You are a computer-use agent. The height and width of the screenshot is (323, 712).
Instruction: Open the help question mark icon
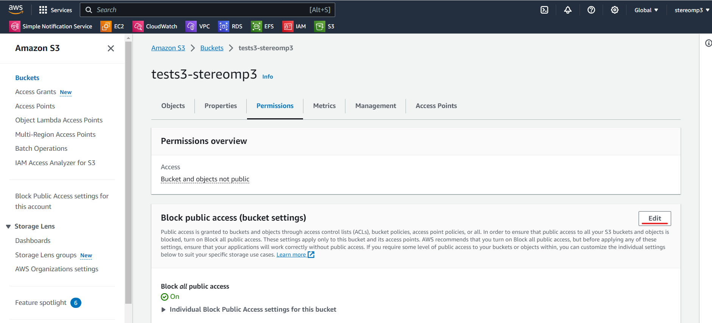click(x=591, y=10)
